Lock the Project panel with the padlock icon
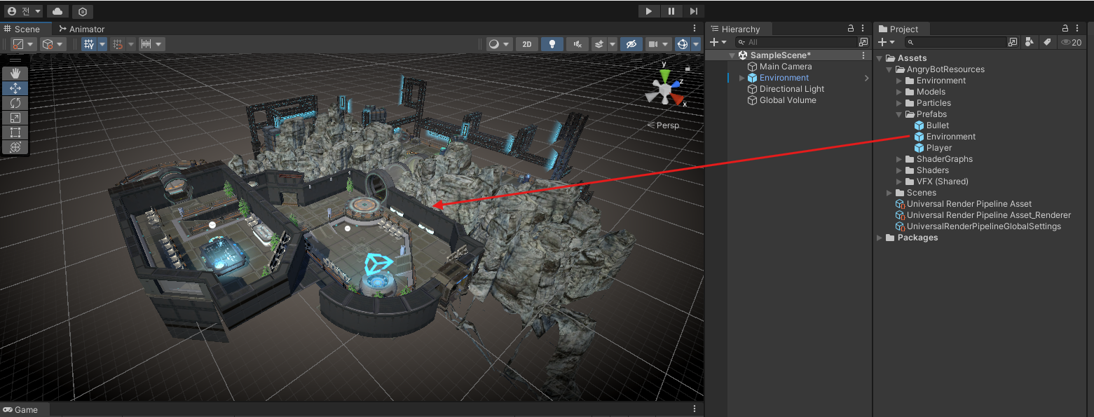 click(x=1065, y=29)
